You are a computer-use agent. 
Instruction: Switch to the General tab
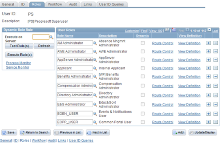coord(8,4)
